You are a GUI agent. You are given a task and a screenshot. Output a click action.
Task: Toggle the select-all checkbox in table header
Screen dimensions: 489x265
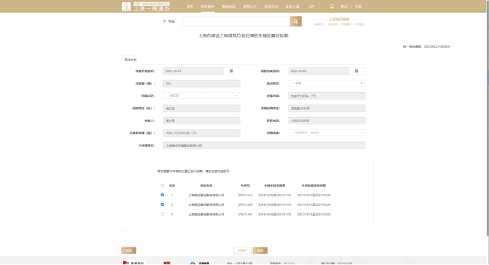162,185
